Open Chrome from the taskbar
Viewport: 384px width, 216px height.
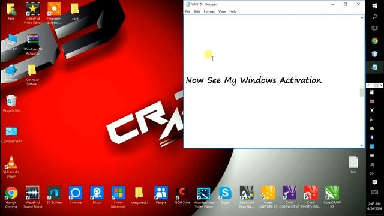point(374,41)
